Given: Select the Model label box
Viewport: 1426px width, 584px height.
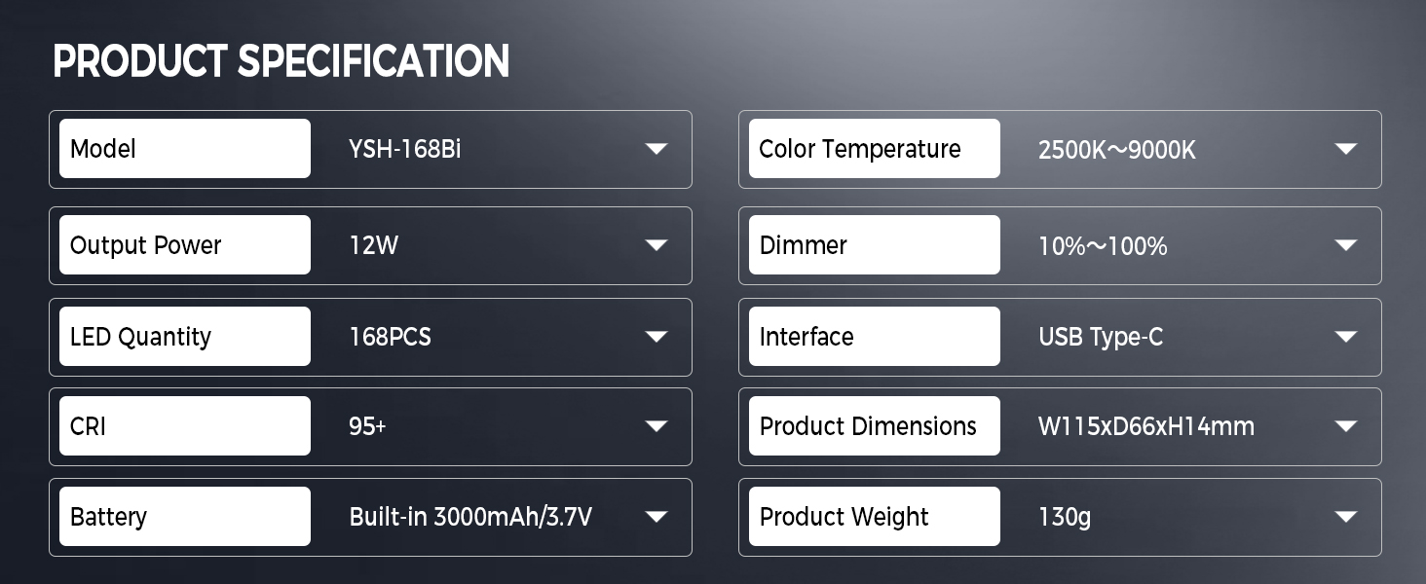Looking at the screenshot, I should pyautogui.click(x=185, y=149).
